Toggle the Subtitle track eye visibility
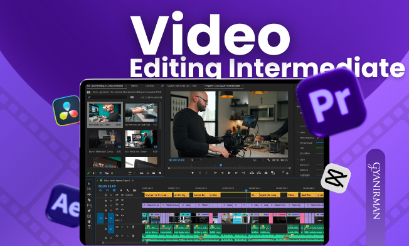 (122, 195)
